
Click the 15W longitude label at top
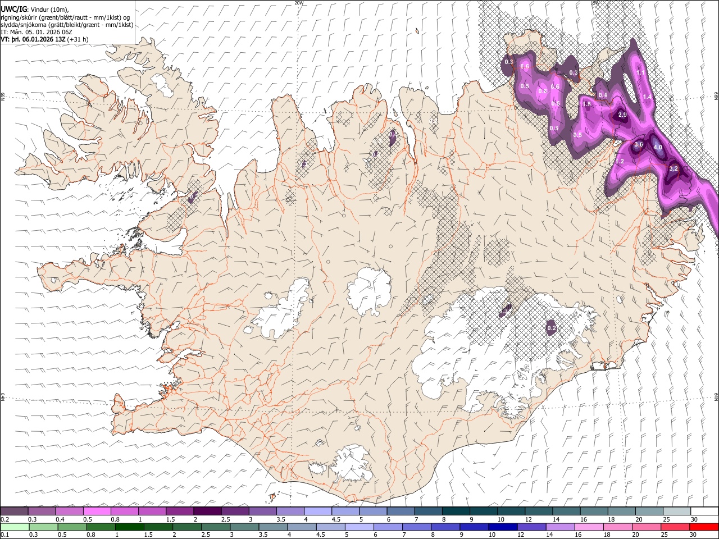pyautogui.click(x=595, y=3)
